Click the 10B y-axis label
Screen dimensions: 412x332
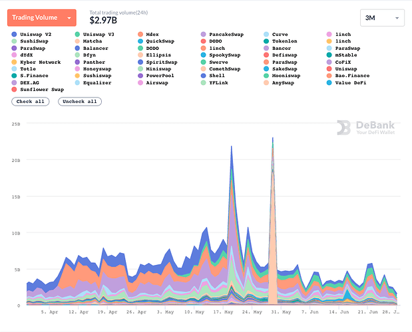click(16, 233)
